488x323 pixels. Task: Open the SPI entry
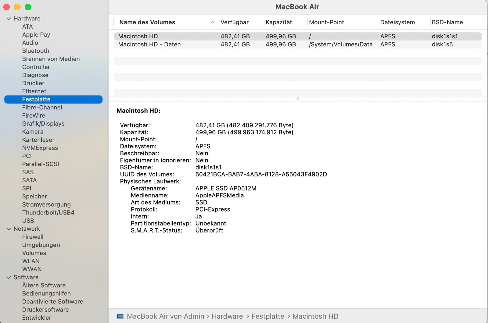coord(27,188)
